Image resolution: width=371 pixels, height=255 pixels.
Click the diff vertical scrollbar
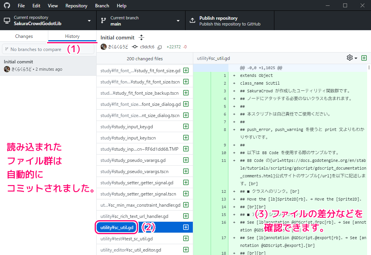point(369,67)
